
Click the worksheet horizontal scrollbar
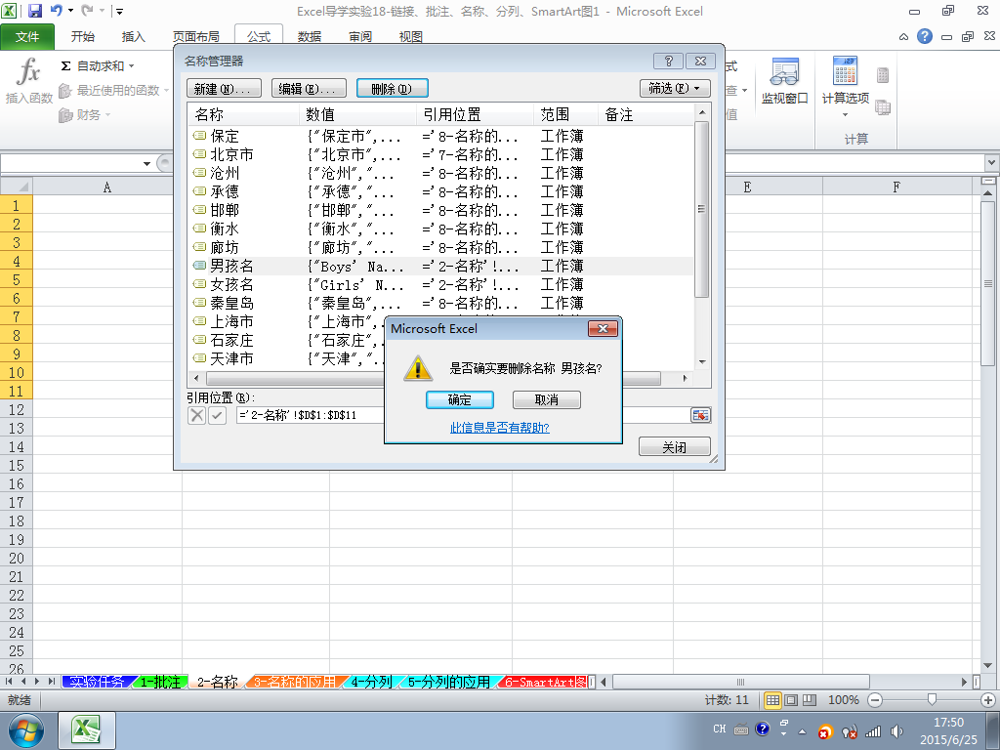(x=740, y=682)
